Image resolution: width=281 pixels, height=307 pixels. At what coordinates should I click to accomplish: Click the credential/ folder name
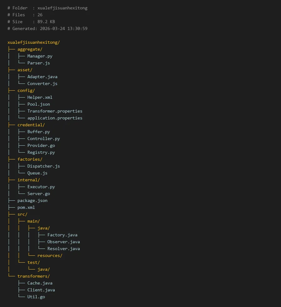31,125
